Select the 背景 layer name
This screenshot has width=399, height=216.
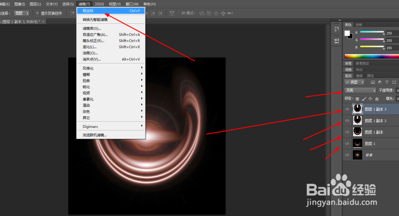coord(369,155)
